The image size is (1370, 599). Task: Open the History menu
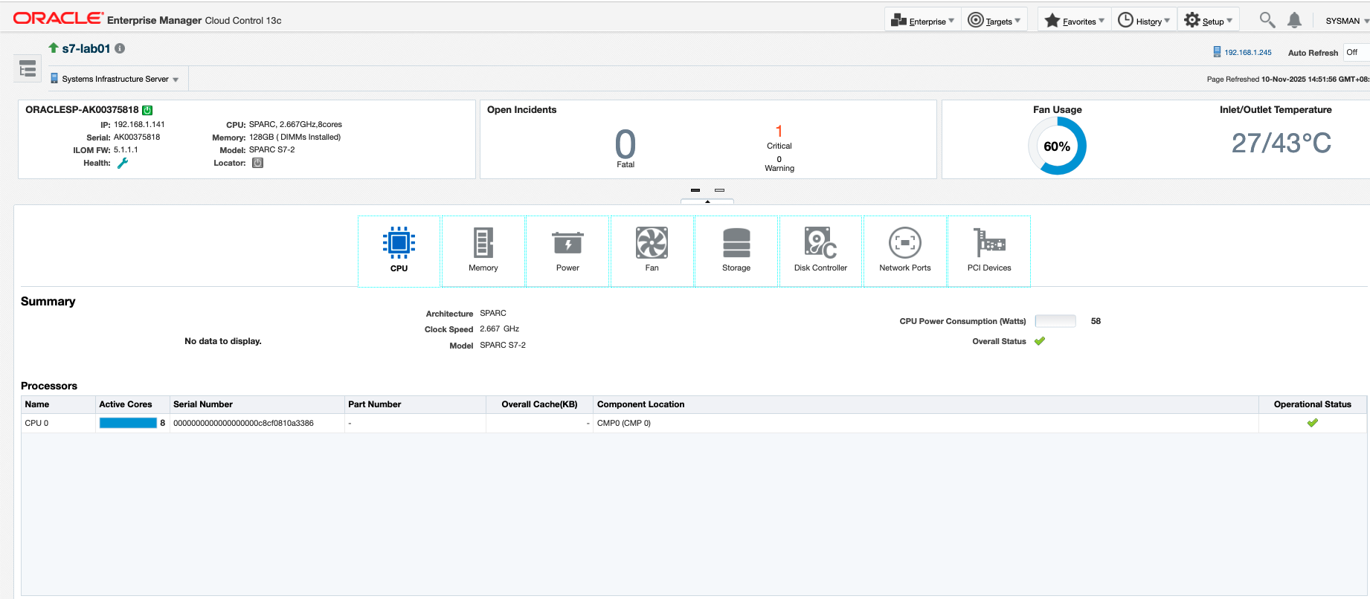pos(1144,21)
